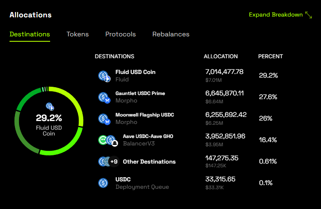
Task: Click the Aave USDC-Aave GHO pair icon
Action: (x=108, y=140)
